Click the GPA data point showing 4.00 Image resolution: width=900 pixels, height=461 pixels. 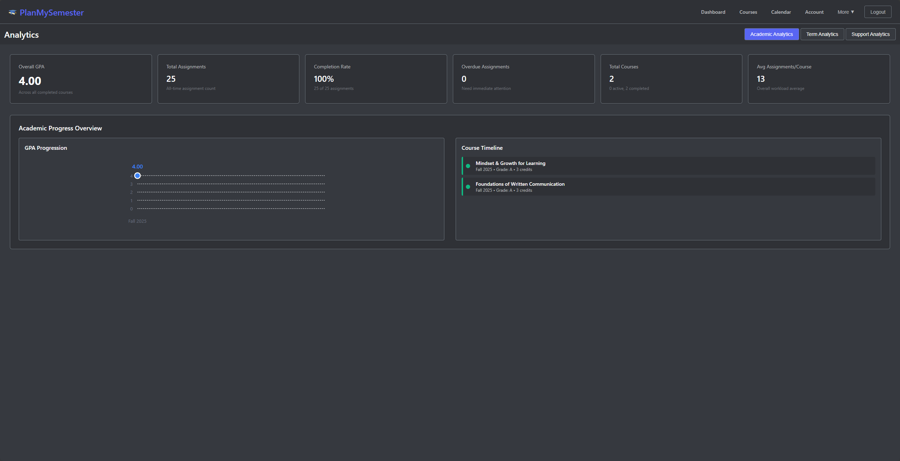point(138,175)
